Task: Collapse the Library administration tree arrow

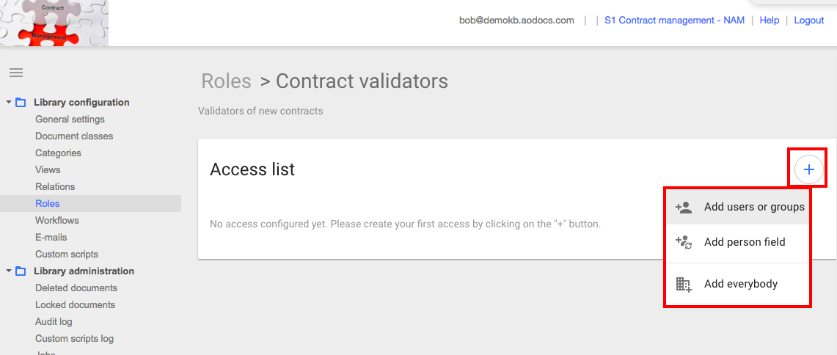Action: [x=9, y=271]
